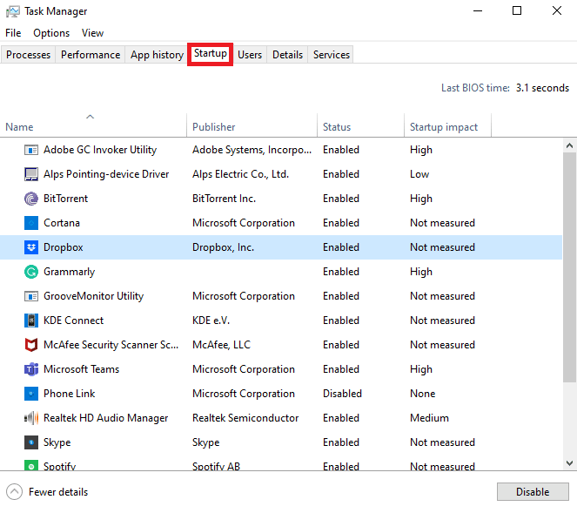Switch to the Performance tab

tap(91, 55)
